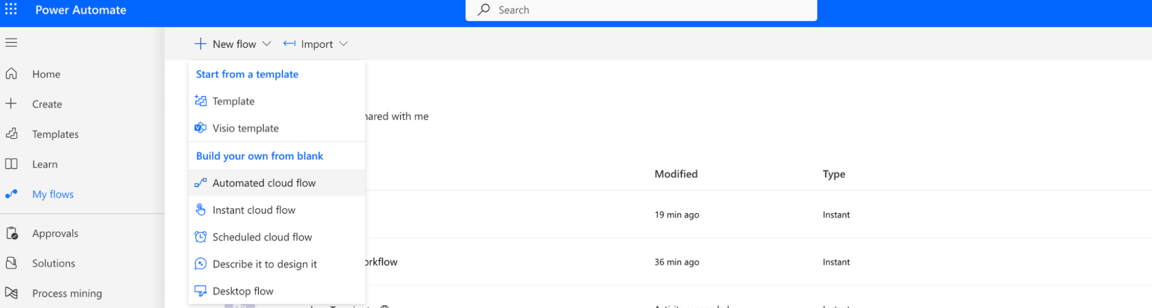
Task: Click the Solutions icon in sidebar
Action: [x=12, y=263]
